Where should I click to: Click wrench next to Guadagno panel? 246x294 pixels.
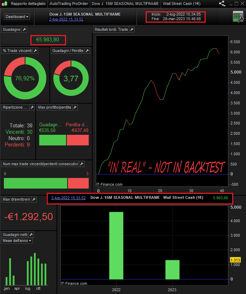(24, 29)
